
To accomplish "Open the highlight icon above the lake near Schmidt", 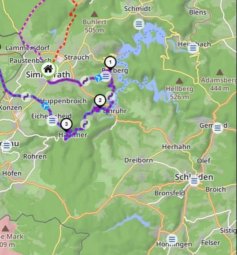I will click(x=139, y=24).
